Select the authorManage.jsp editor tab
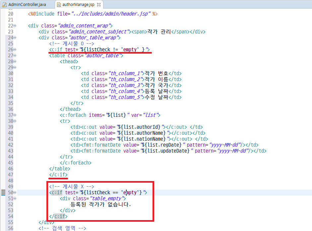Screen dimensions: 312x231 click(x=78, y=4)
